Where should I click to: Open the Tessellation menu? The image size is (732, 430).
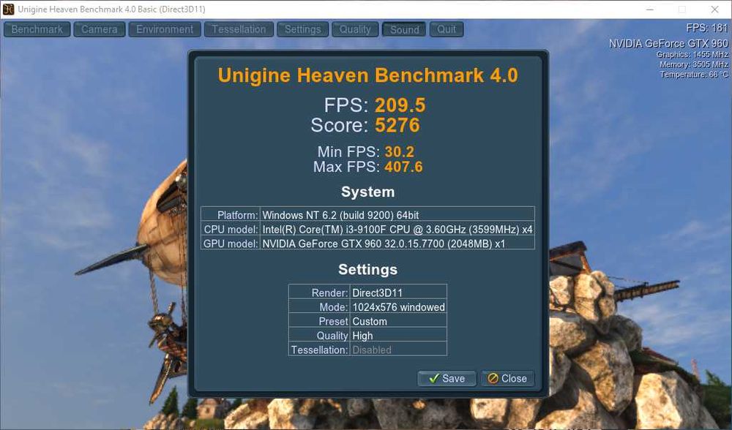click(x=239, y=29)
